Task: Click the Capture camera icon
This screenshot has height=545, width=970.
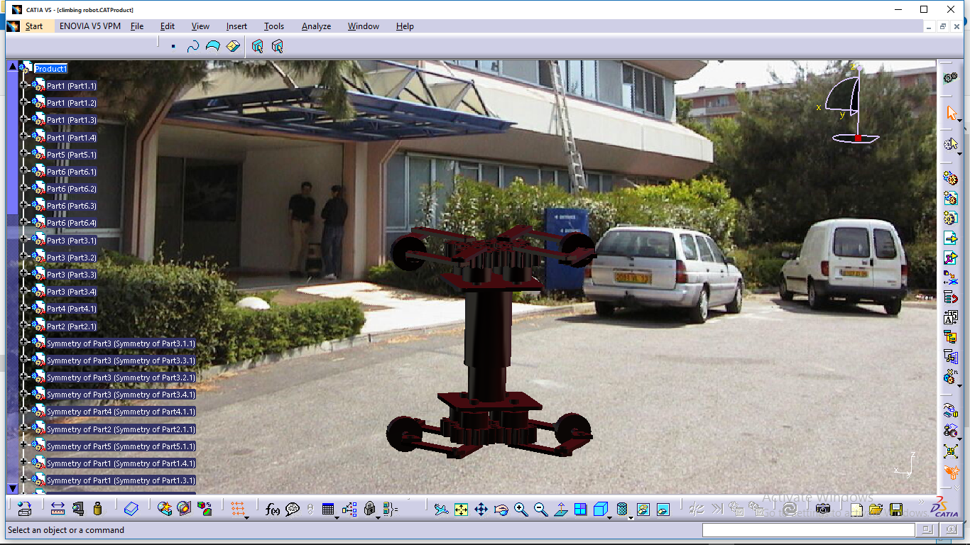Action: coord(822,509)
